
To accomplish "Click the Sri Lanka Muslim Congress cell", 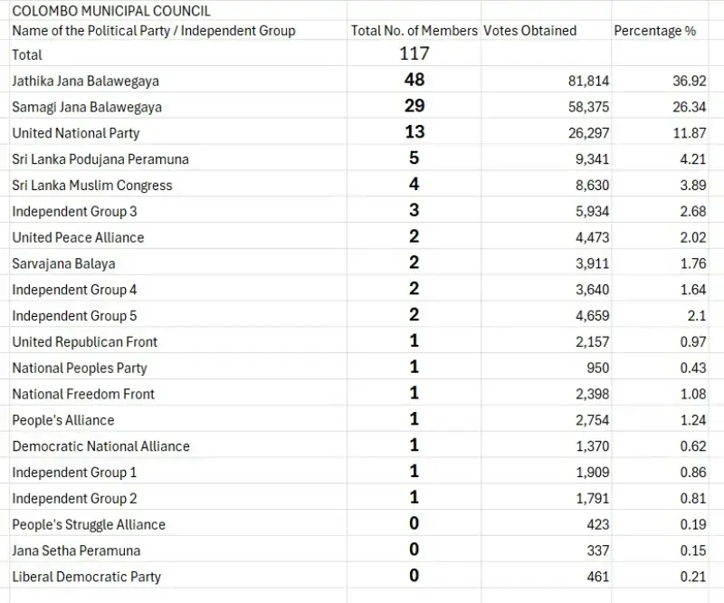I will [92, 186].
